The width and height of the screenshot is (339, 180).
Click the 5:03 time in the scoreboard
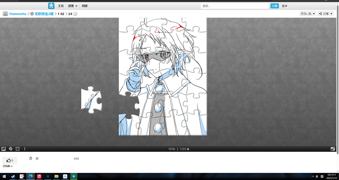point(76,159)
